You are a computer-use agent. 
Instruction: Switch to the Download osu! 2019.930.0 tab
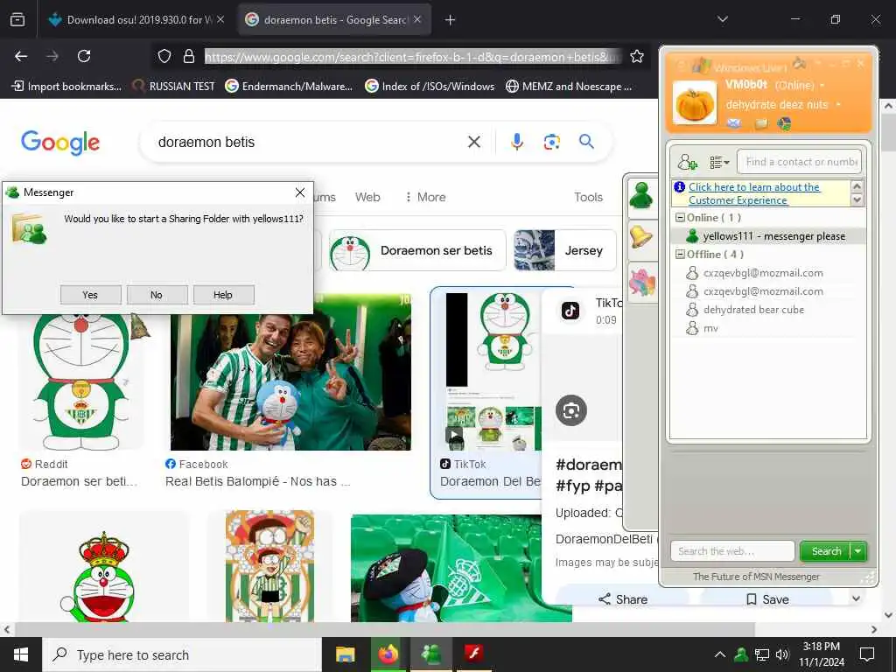(x=136, y=20)
